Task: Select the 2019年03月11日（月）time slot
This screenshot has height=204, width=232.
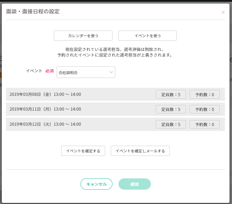Action: [45, 109]
